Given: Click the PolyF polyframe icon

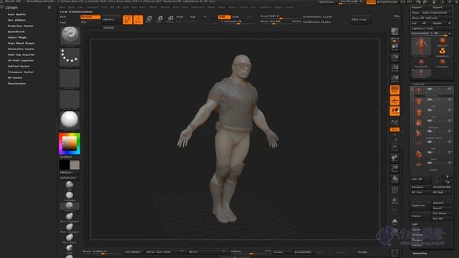Looking at the screenshot, I should point(394,190).
